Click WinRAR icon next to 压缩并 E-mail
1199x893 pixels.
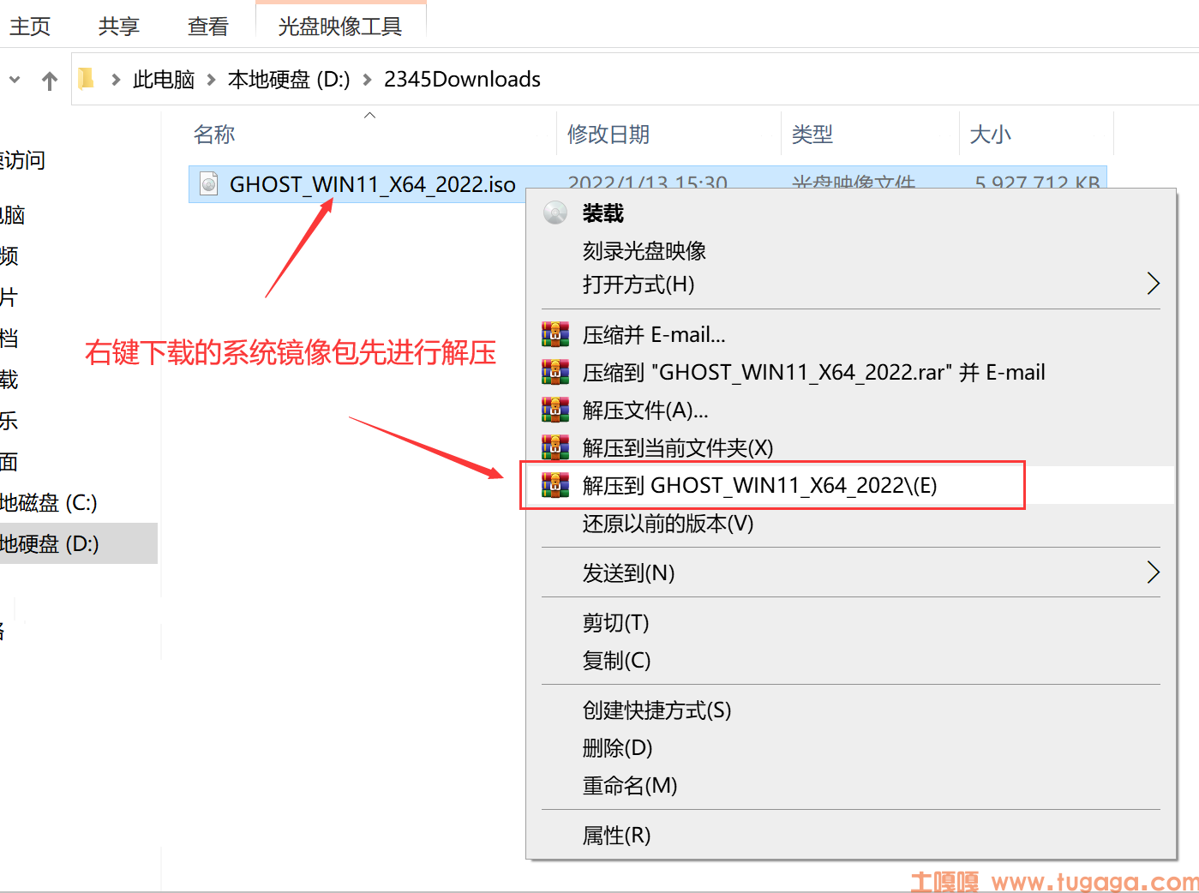555,334
